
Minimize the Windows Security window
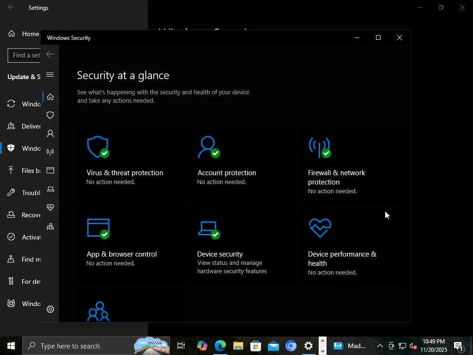pyautogui.click(x=357, y=37)
